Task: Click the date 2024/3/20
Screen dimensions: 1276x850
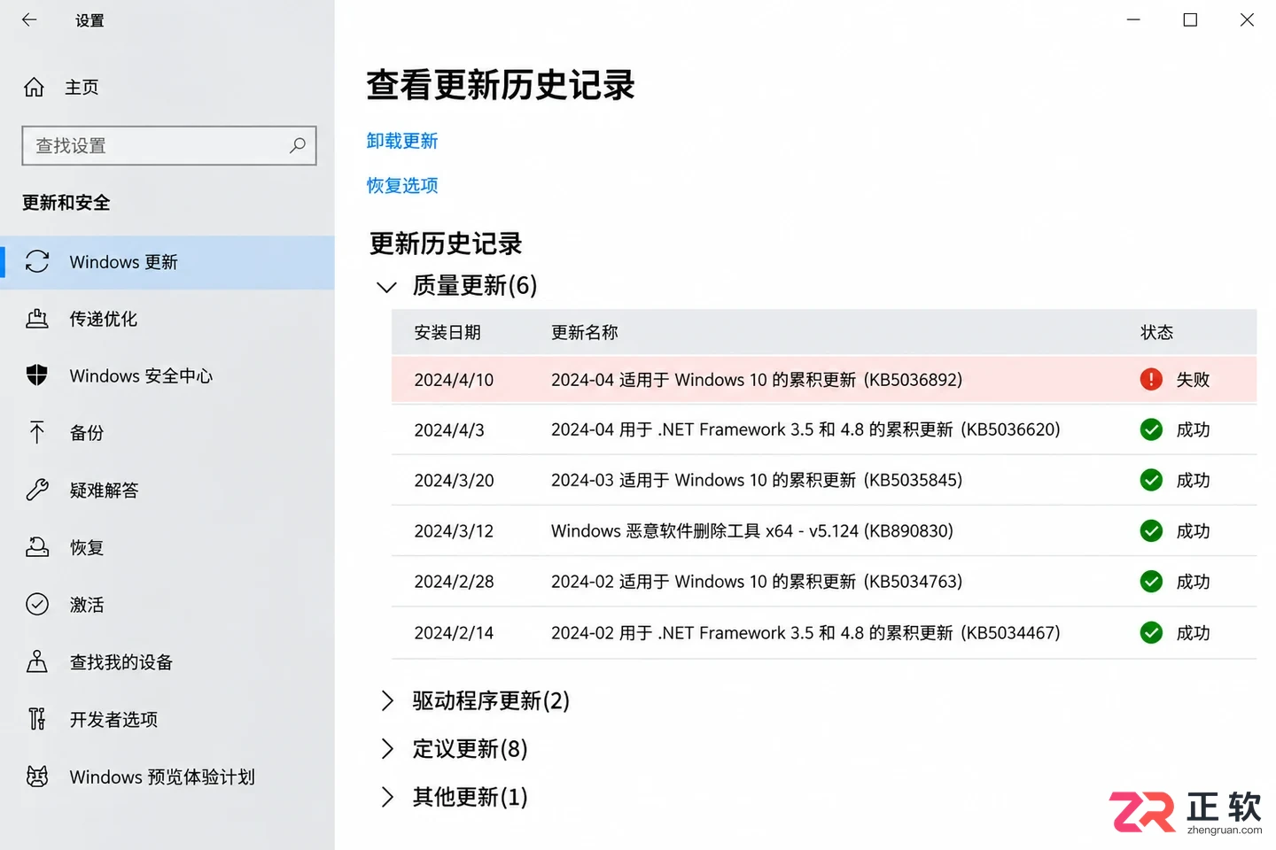Action: 454,480
